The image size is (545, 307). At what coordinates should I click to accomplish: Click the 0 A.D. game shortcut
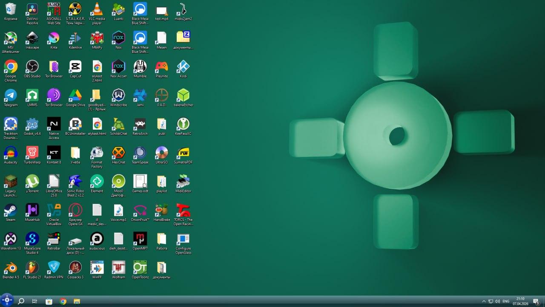[x=161, y=98]
